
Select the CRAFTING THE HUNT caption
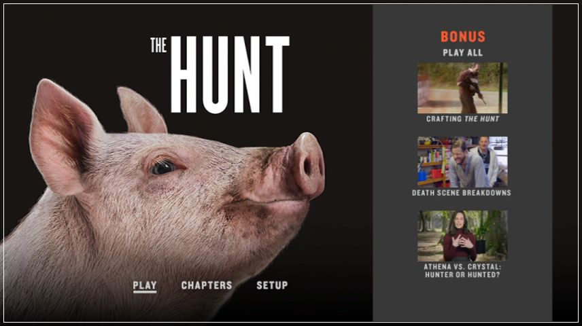(462, 119)
